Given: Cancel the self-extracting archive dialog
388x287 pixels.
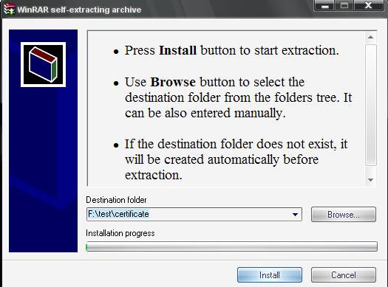Looking at the screenshot, I should point(344,275).
